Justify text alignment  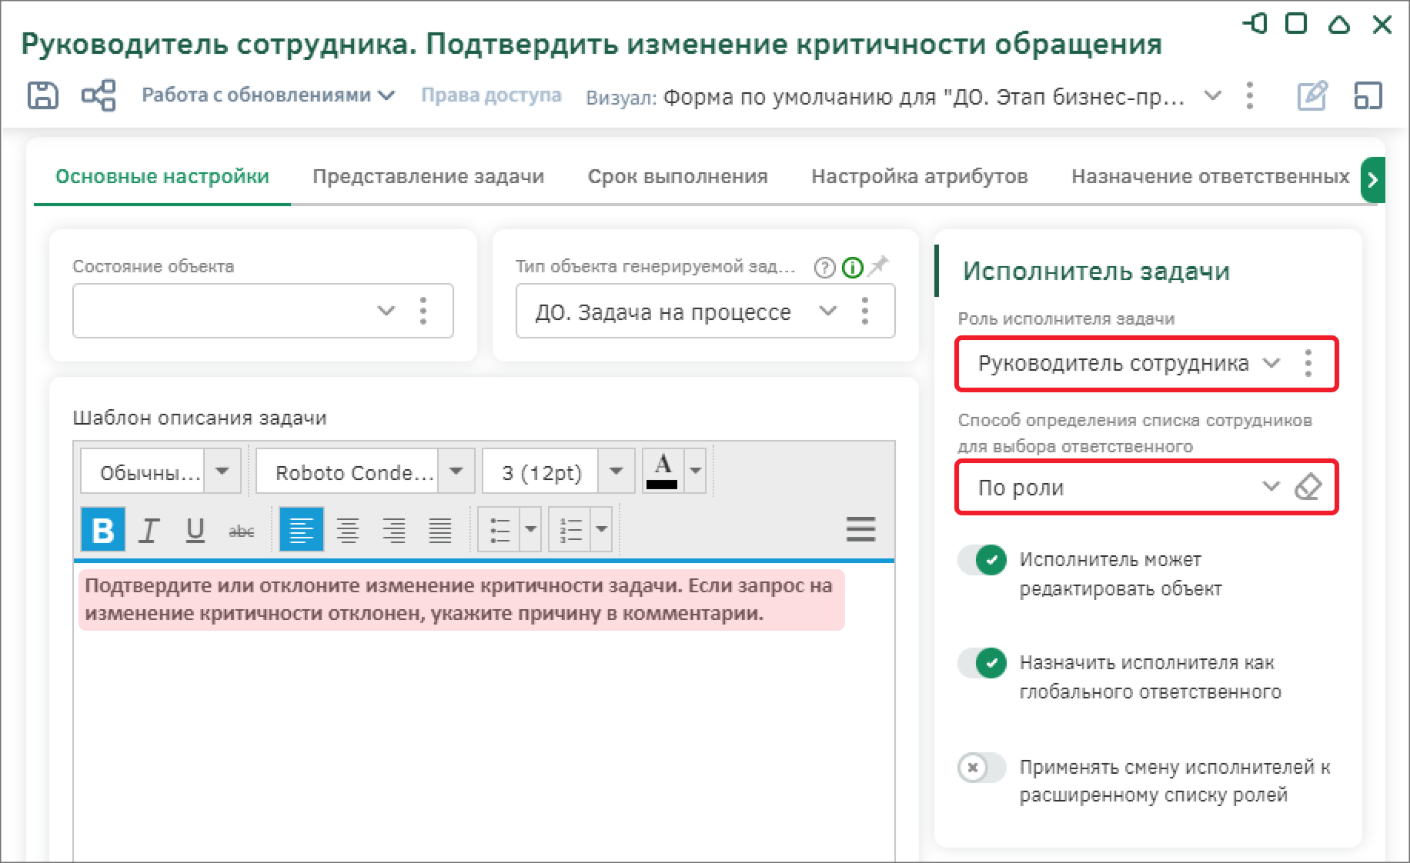click(x=440, y=530)
